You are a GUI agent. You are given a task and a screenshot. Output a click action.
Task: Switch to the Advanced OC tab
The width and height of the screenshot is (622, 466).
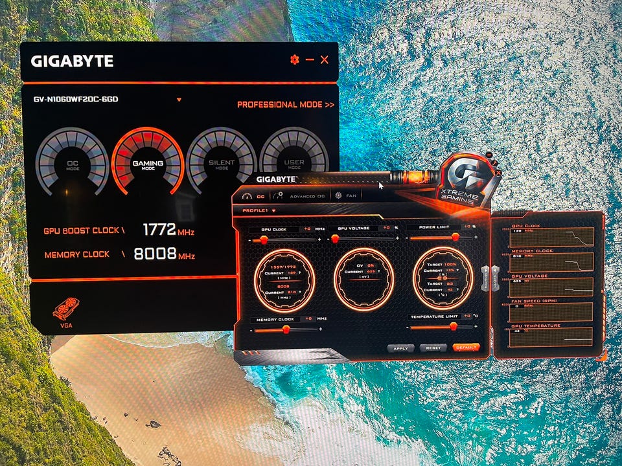(x=299, y=195)
